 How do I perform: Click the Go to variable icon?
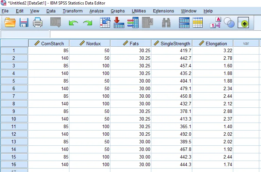point(119,22)
